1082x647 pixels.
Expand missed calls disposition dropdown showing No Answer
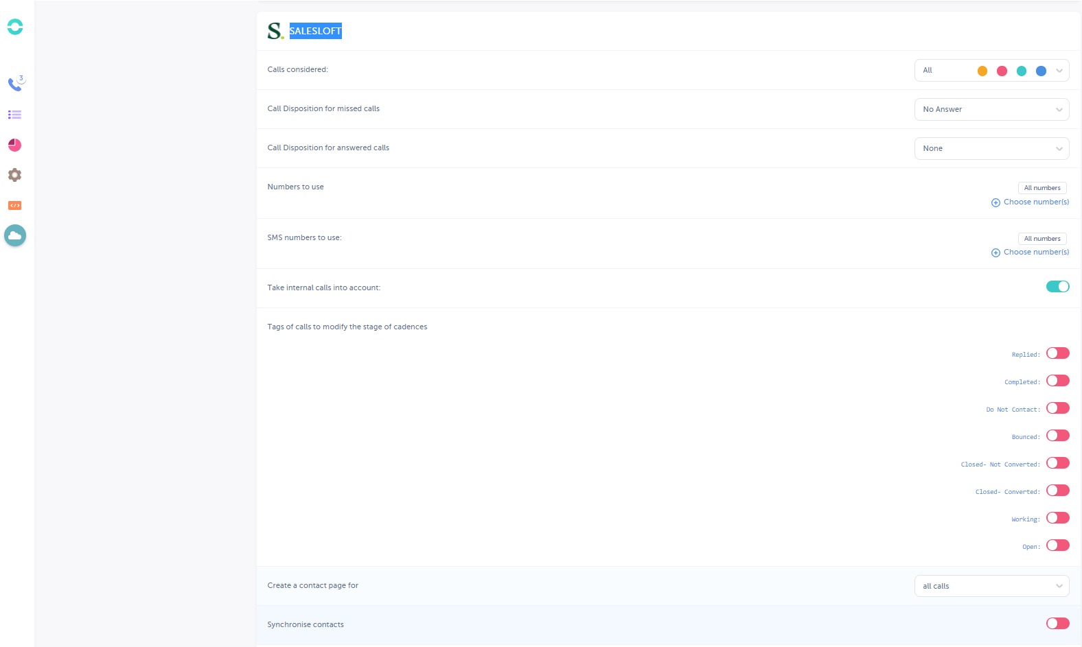pos(991,110)
